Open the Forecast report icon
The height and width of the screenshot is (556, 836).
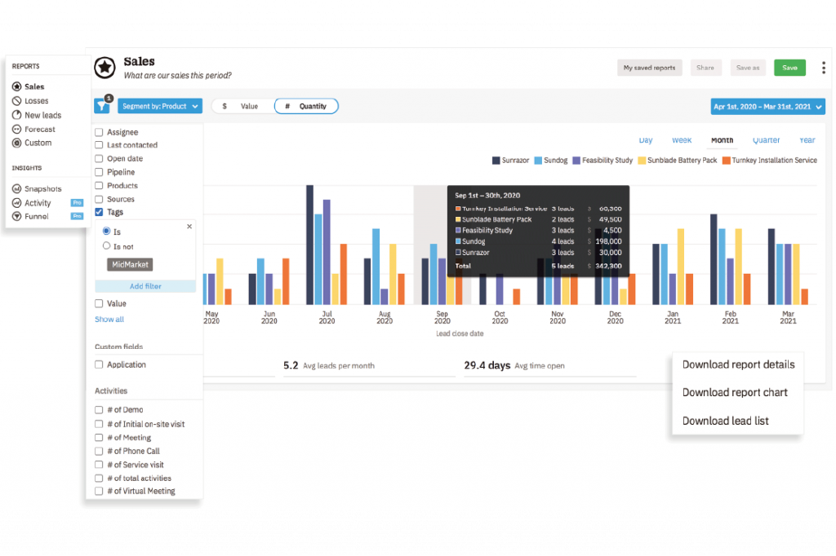[x=16, y=129]
